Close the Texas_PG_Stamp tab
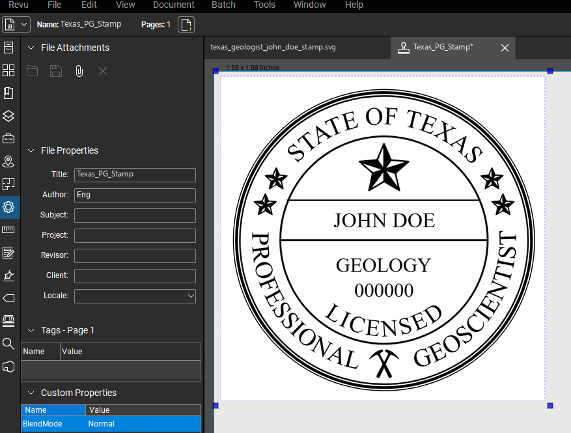571x433 pixels. 505,48
